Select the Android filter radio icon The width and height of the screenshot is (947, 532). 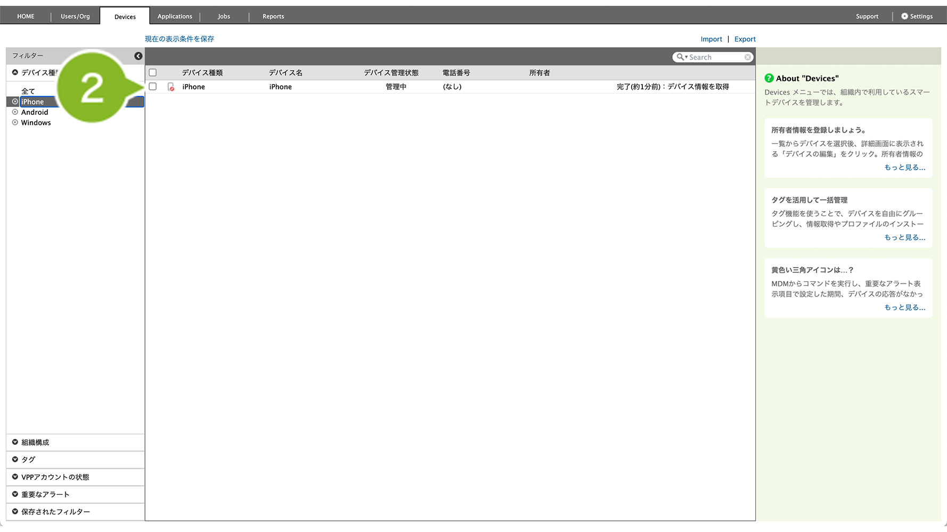click(15, 112)
